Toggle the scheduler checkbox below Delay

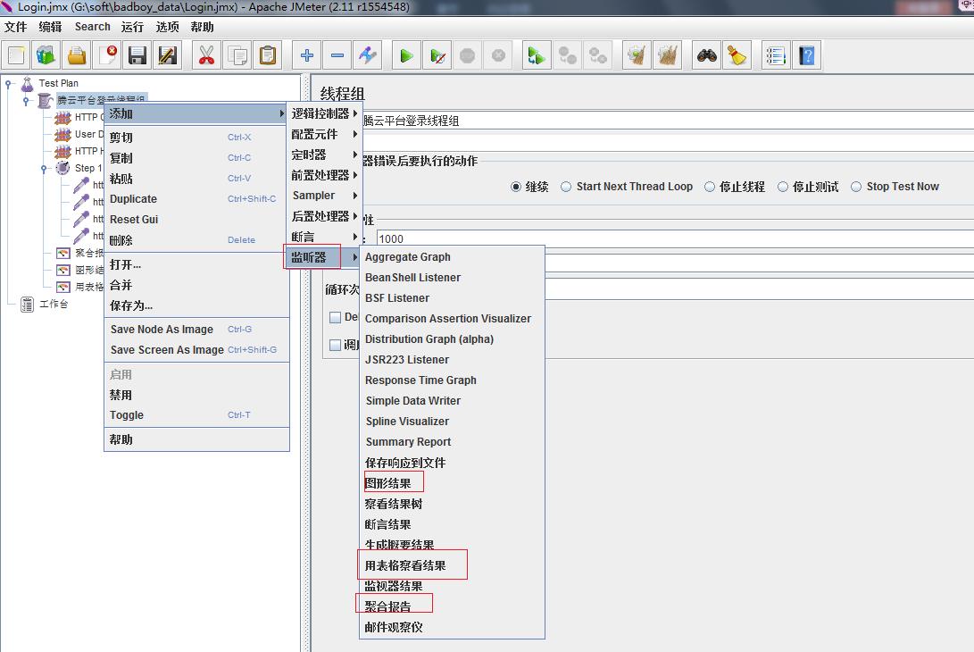pos(335,345)
